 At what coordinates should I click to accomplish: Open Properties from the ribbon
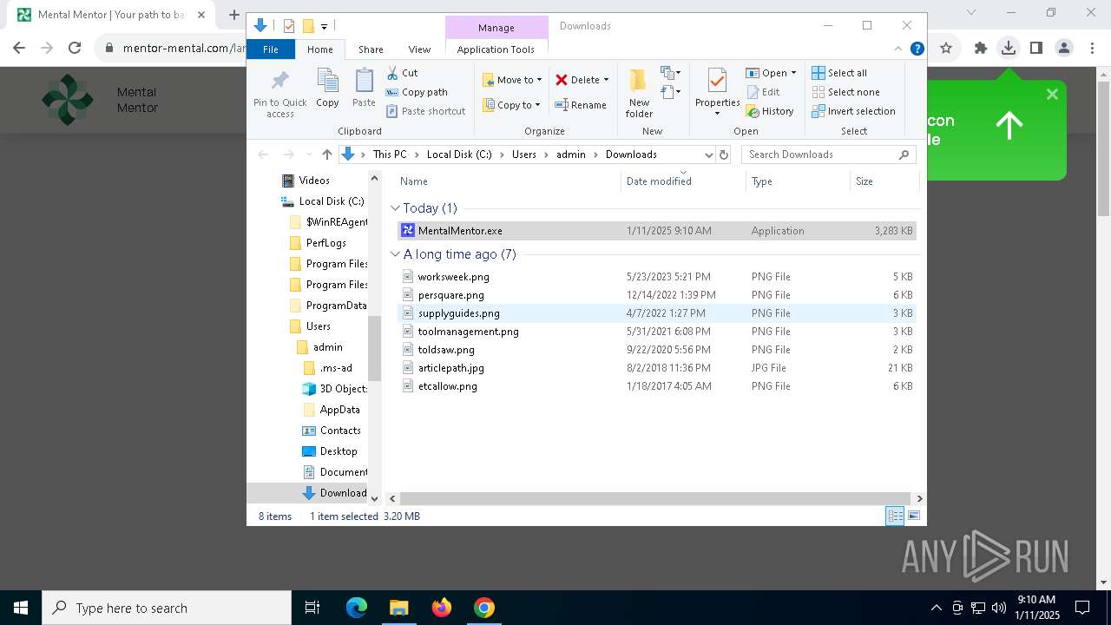(717, 93)
